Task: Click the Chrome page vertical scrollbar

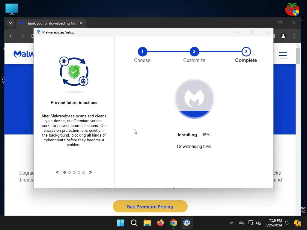Action: (298, 56)
